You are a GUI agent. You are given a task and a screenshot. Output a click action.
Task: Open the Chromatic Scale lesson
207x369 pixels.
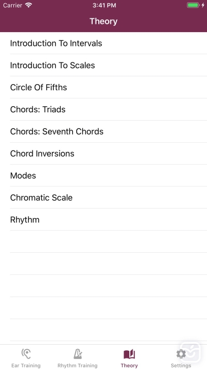coord(104,198)
